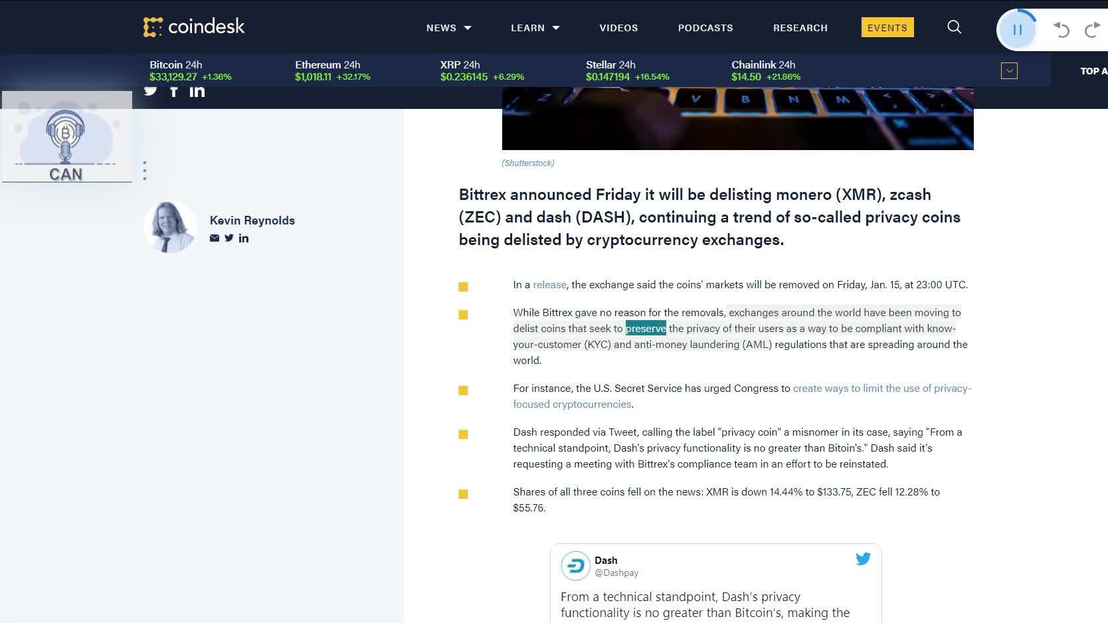Click the Dash account name in tweet
The height and width of the screenshot is (623, 1108).
[606, 560]
